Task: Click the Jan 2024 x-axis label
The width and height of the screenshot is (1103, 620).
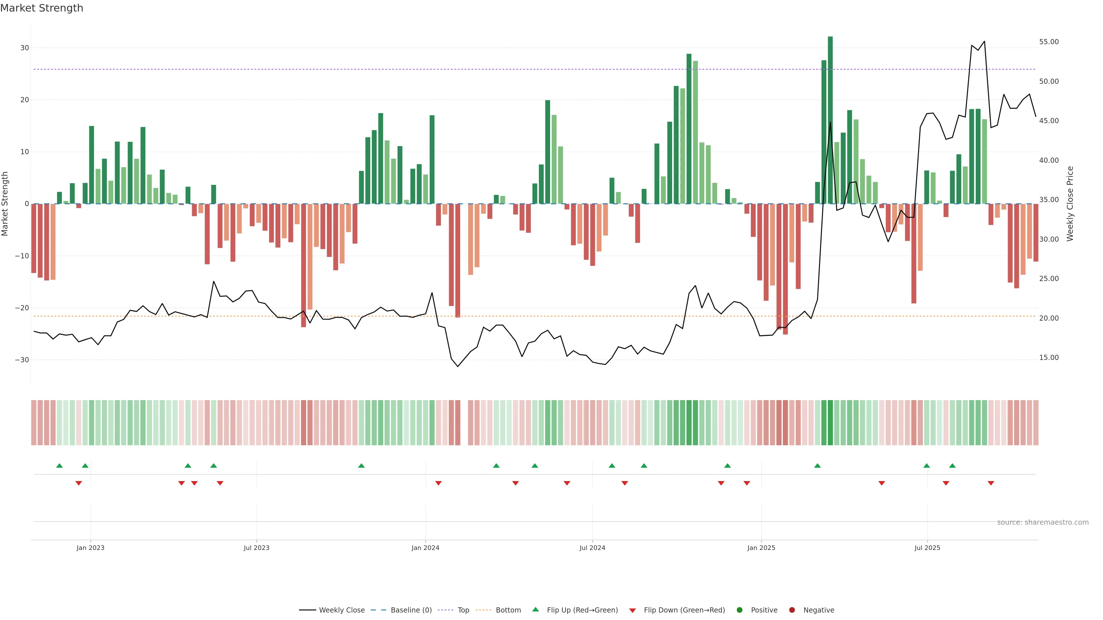Action: [x=425, y=548]
